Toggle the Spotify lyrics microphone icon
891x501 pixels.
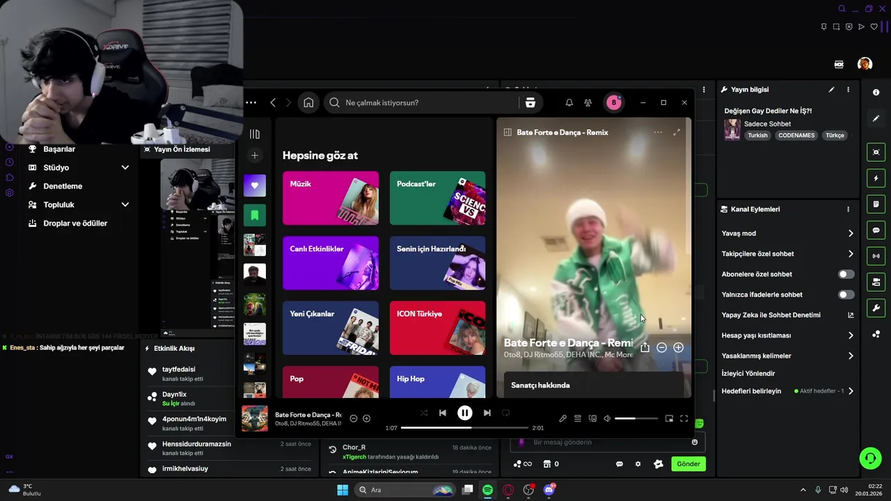point(563,418)
